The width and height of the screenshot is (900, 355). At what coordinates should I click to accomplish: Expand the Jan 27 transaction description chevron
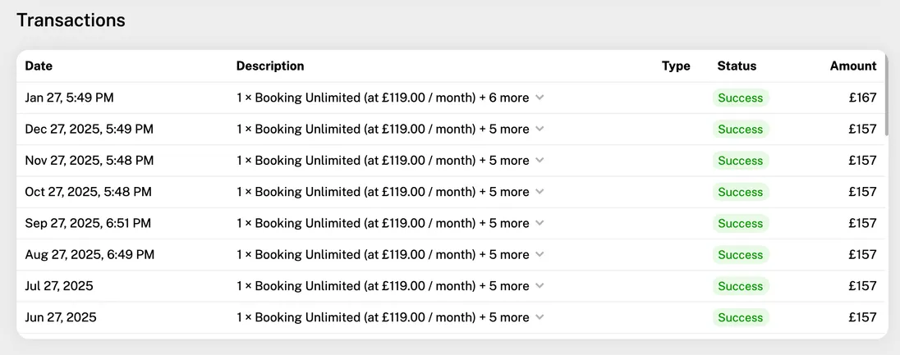(540, 98)
